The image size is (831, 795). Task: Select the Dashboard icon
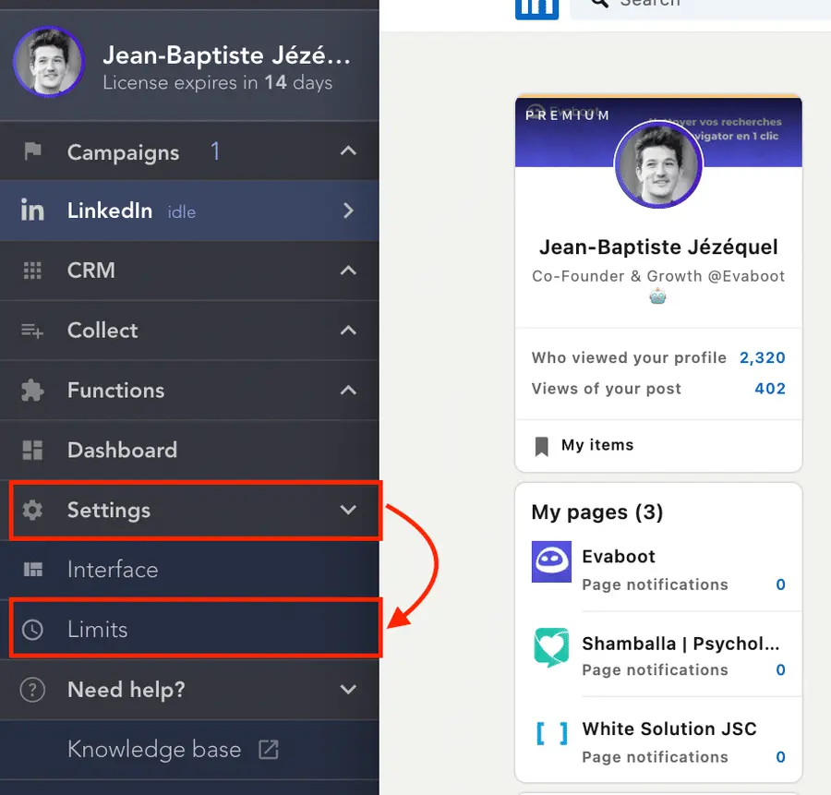pos(32,451)
